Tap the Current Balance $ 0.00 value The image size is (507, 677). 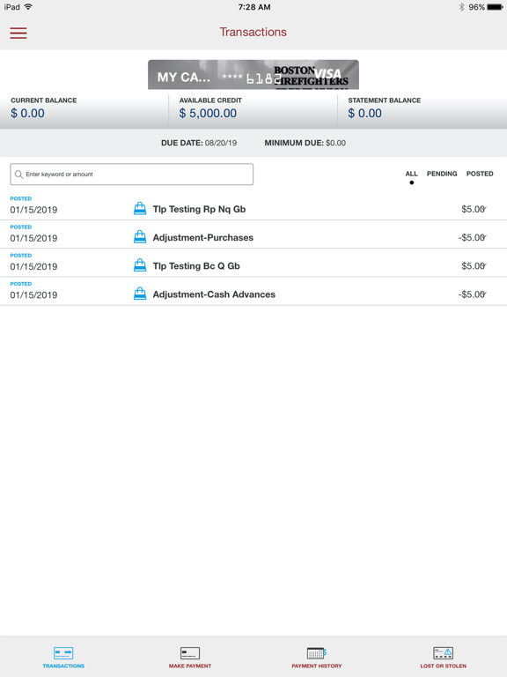(x=27, y=113)
